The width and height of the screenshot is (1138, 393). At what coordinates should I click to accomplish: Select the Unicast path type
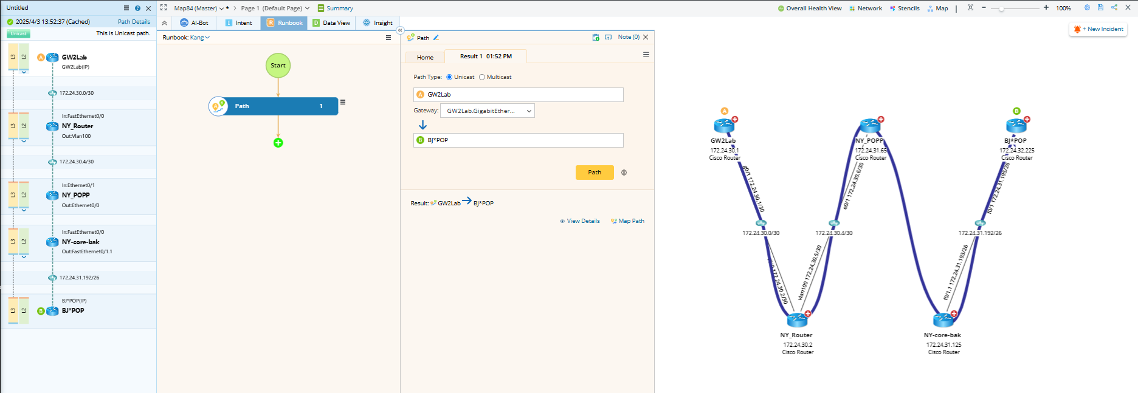tap(449, 77)
